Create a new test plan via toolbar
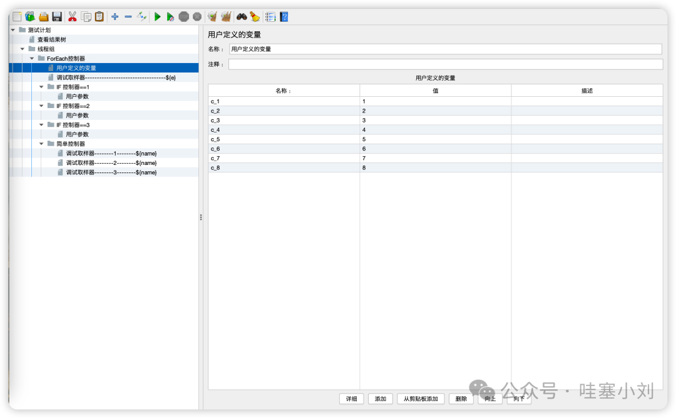This screenshot has width=676, height=418. click(17, 17)
